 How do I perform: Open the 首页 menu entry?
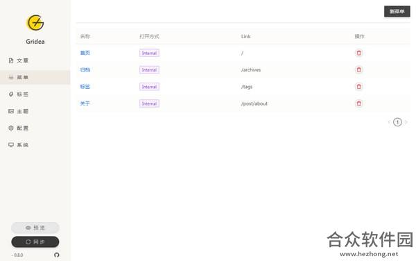pyautogui.click(x=85, y=53)
